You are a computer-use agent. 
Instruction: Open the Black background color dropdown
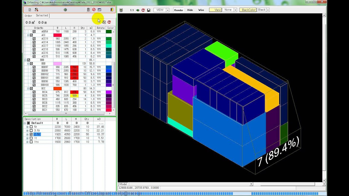[x=268, y=10]
